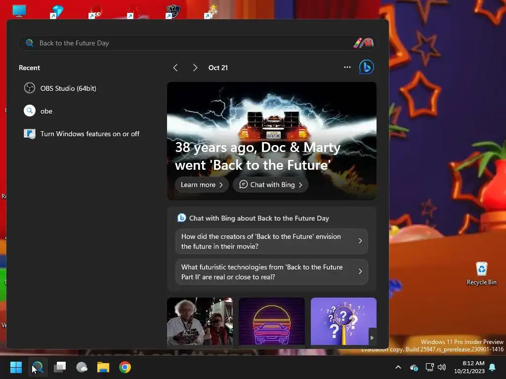Select the This PC monitor desktop icon
506x379 pixels.
[19, 10]
